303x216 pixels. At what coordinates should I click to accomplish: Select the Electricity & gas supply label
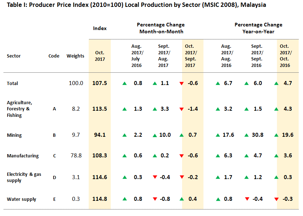pyautogui.click(x=24, y=177)
